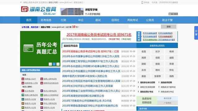Click purple icon beside 常德市人社局
The width and height of the screenshot is (198, 111).
pos(42,99)
